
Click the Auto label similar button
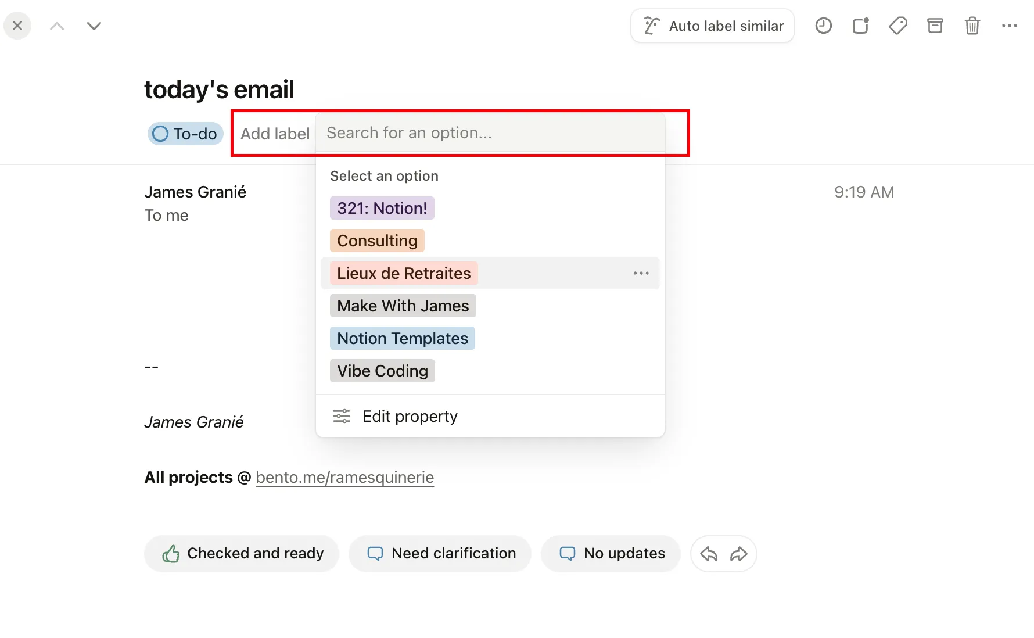pyautogui.click(x=712, y=26)
